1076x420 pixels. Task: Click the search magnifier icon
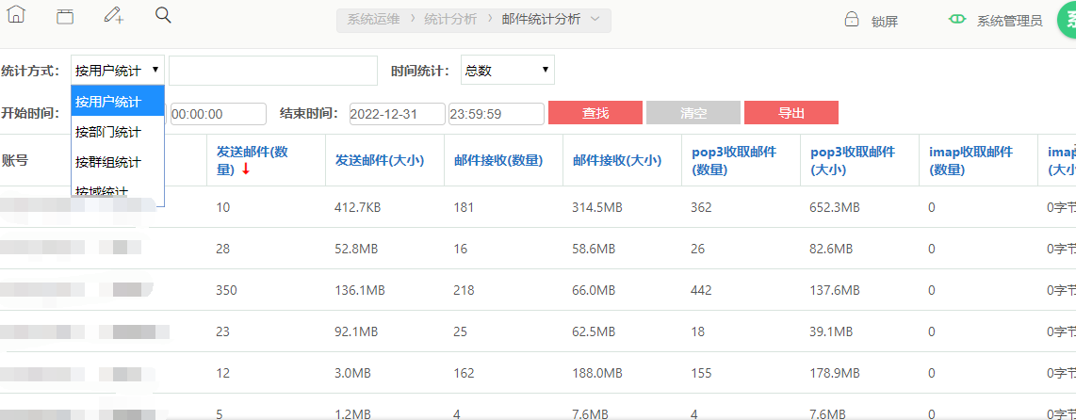(163, 15)
